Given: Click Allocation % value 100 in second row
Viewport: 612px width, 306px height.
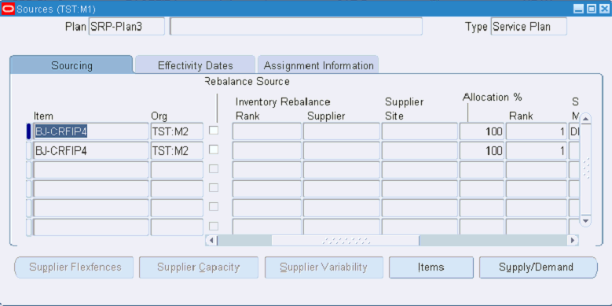Looking at the screenshot, I should 482,150.
